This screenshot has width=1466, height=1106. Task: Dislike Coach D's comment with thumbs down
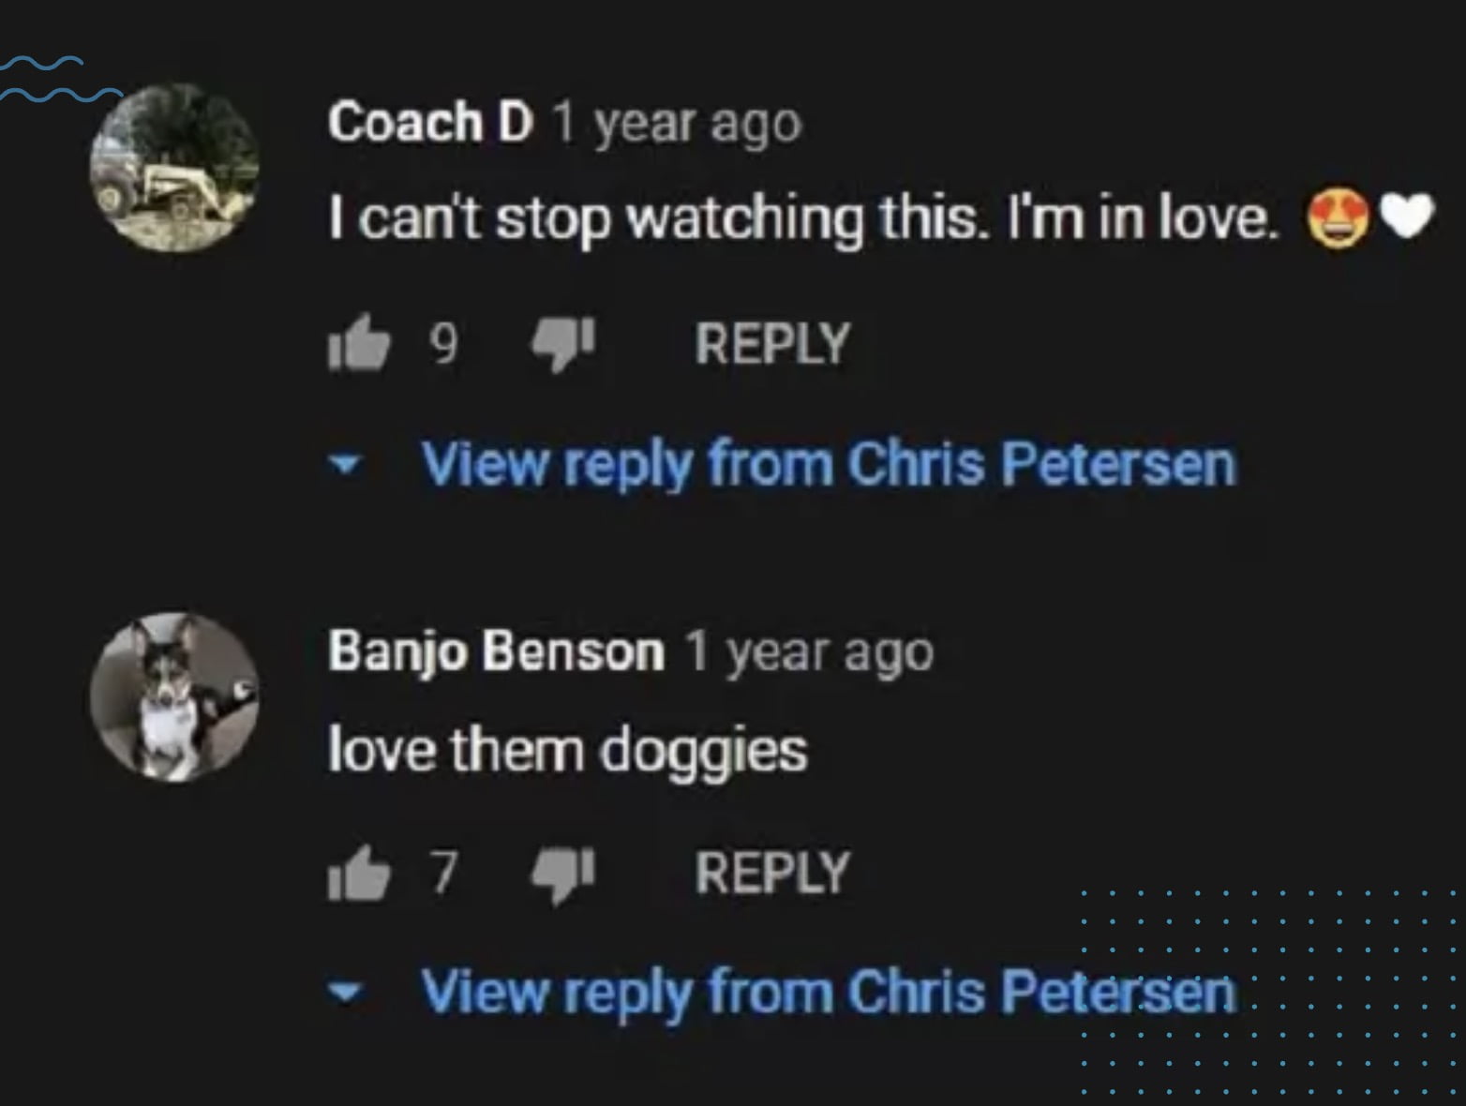562,343
